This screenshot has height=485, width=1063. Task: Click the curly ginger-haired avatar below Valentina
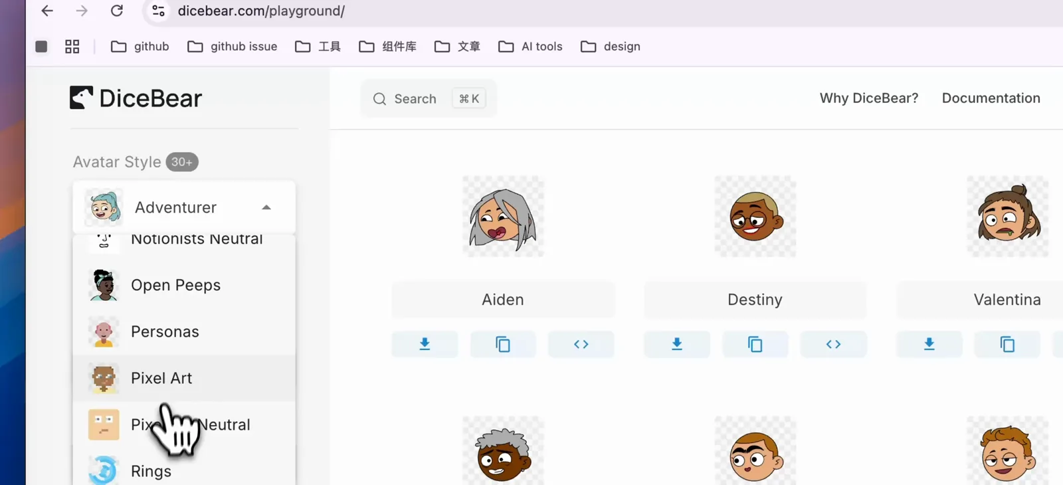1008,451
